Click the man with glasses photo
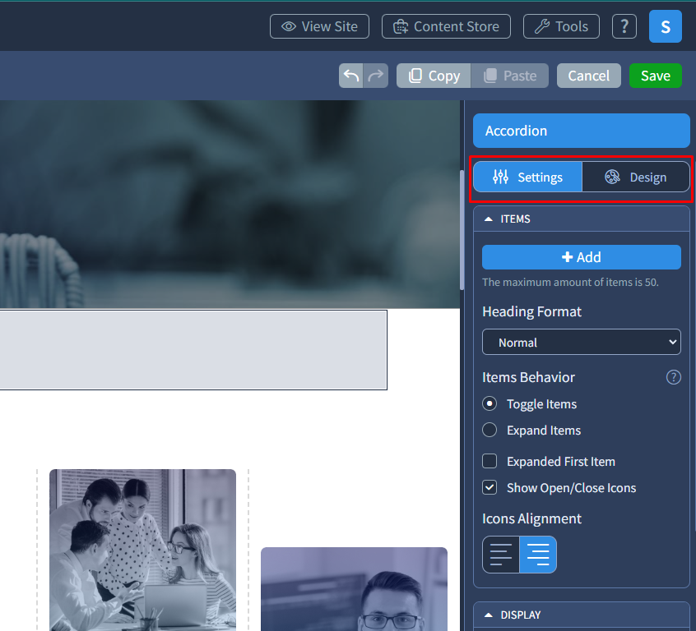Screen dimensions: 696x631 (x=354, y=589)
